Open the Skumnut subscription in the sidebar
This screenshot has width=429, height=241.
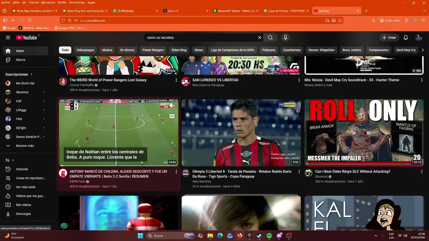[25, 92]
